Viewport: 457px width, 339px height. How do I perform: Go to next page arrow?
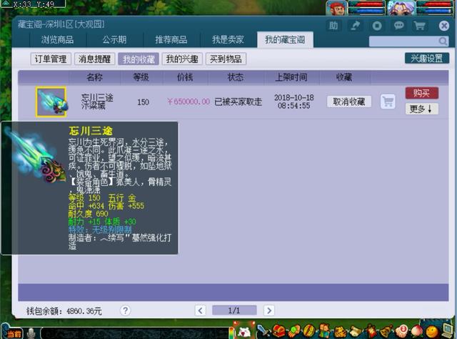click(x=268, y=310)
